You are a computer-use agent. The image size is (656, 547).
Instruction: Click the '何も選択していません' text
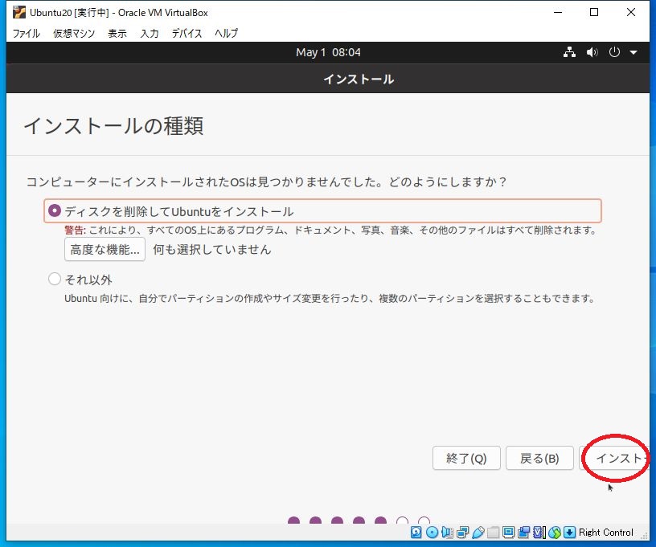point(212,249)
